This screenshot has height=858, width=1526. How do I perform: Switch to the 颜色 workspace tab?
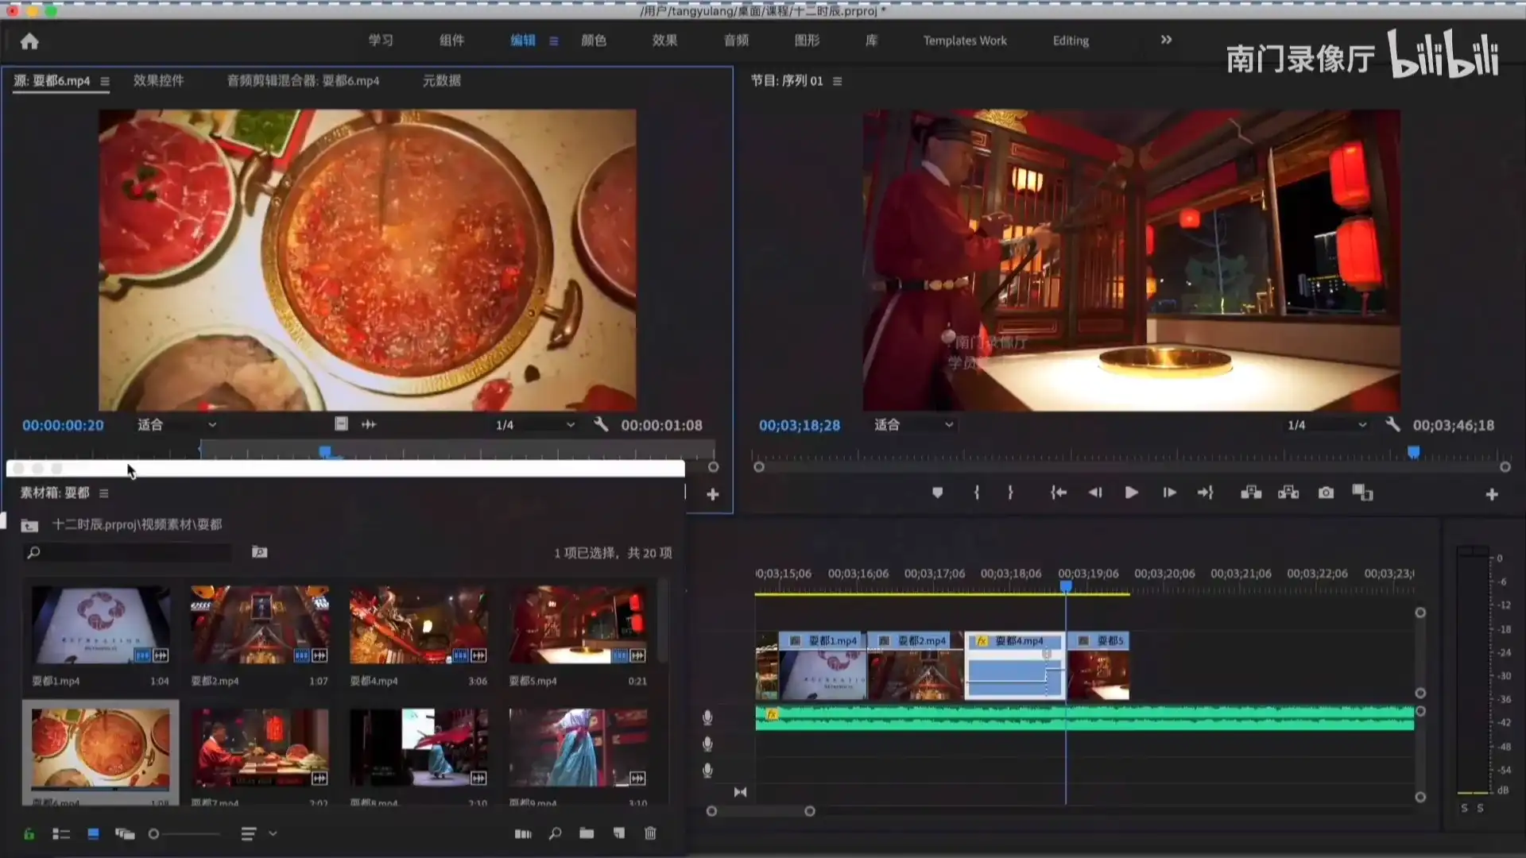coord(594,41)
